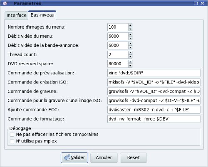Image resolution: width=208 pixels, height=167 pixels.
Task: Increase Débit vidéo de la bande-annonce value
Action: pyautogui.click(x=130, y=44)
